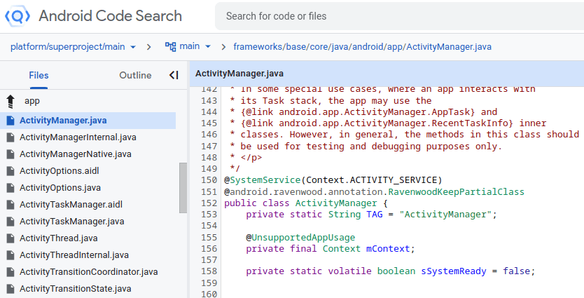Click the ActivityManager.java file header title
Screen dimensions: 584x298
(239, 74)
